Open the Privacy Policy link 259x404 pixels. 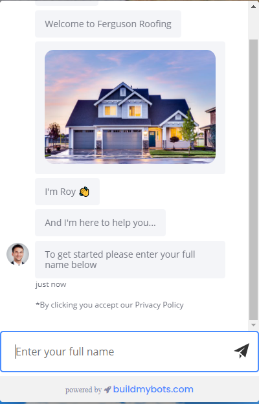(159, 305)
